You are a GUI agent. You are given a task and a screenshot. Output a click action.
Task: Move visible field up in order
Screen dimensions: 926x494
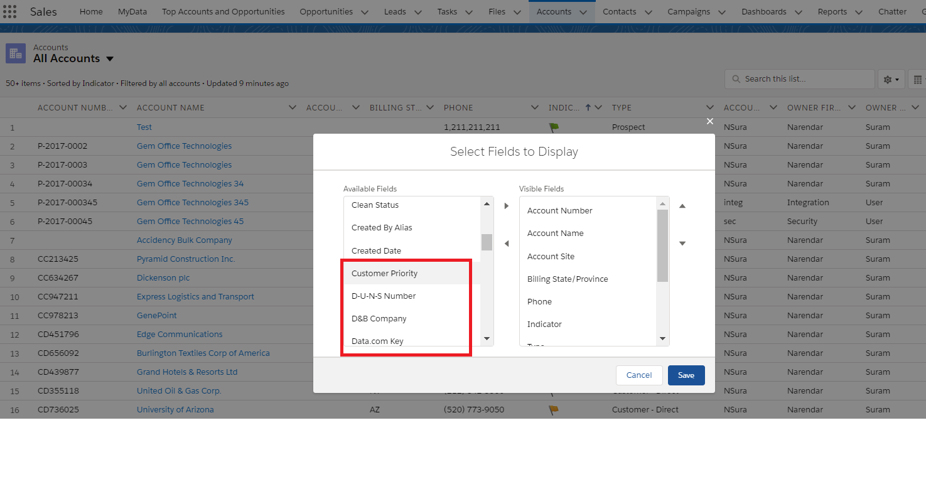pyautogui.click(x=682, y=206)
